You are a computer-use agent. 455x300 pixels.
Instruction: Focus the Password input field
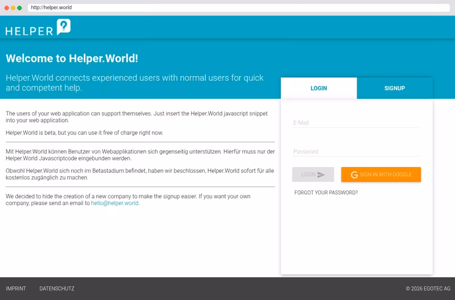[x=357, y=151]
